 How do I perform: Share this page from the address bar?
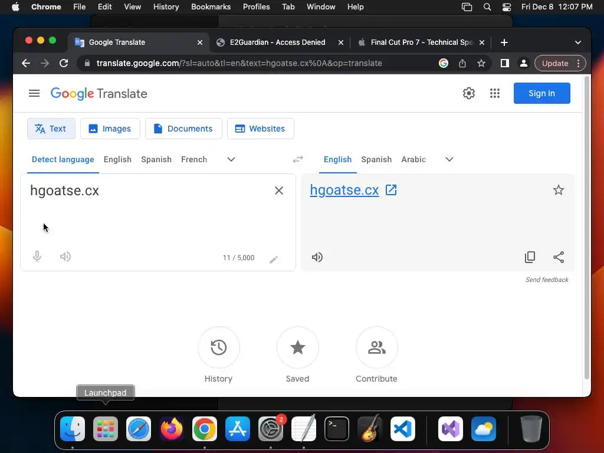click(462, 63)
